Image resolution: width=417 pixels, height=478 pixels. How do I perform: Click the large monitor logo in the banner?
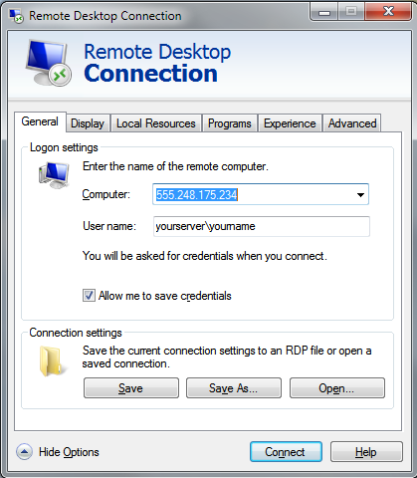(48, 63)
